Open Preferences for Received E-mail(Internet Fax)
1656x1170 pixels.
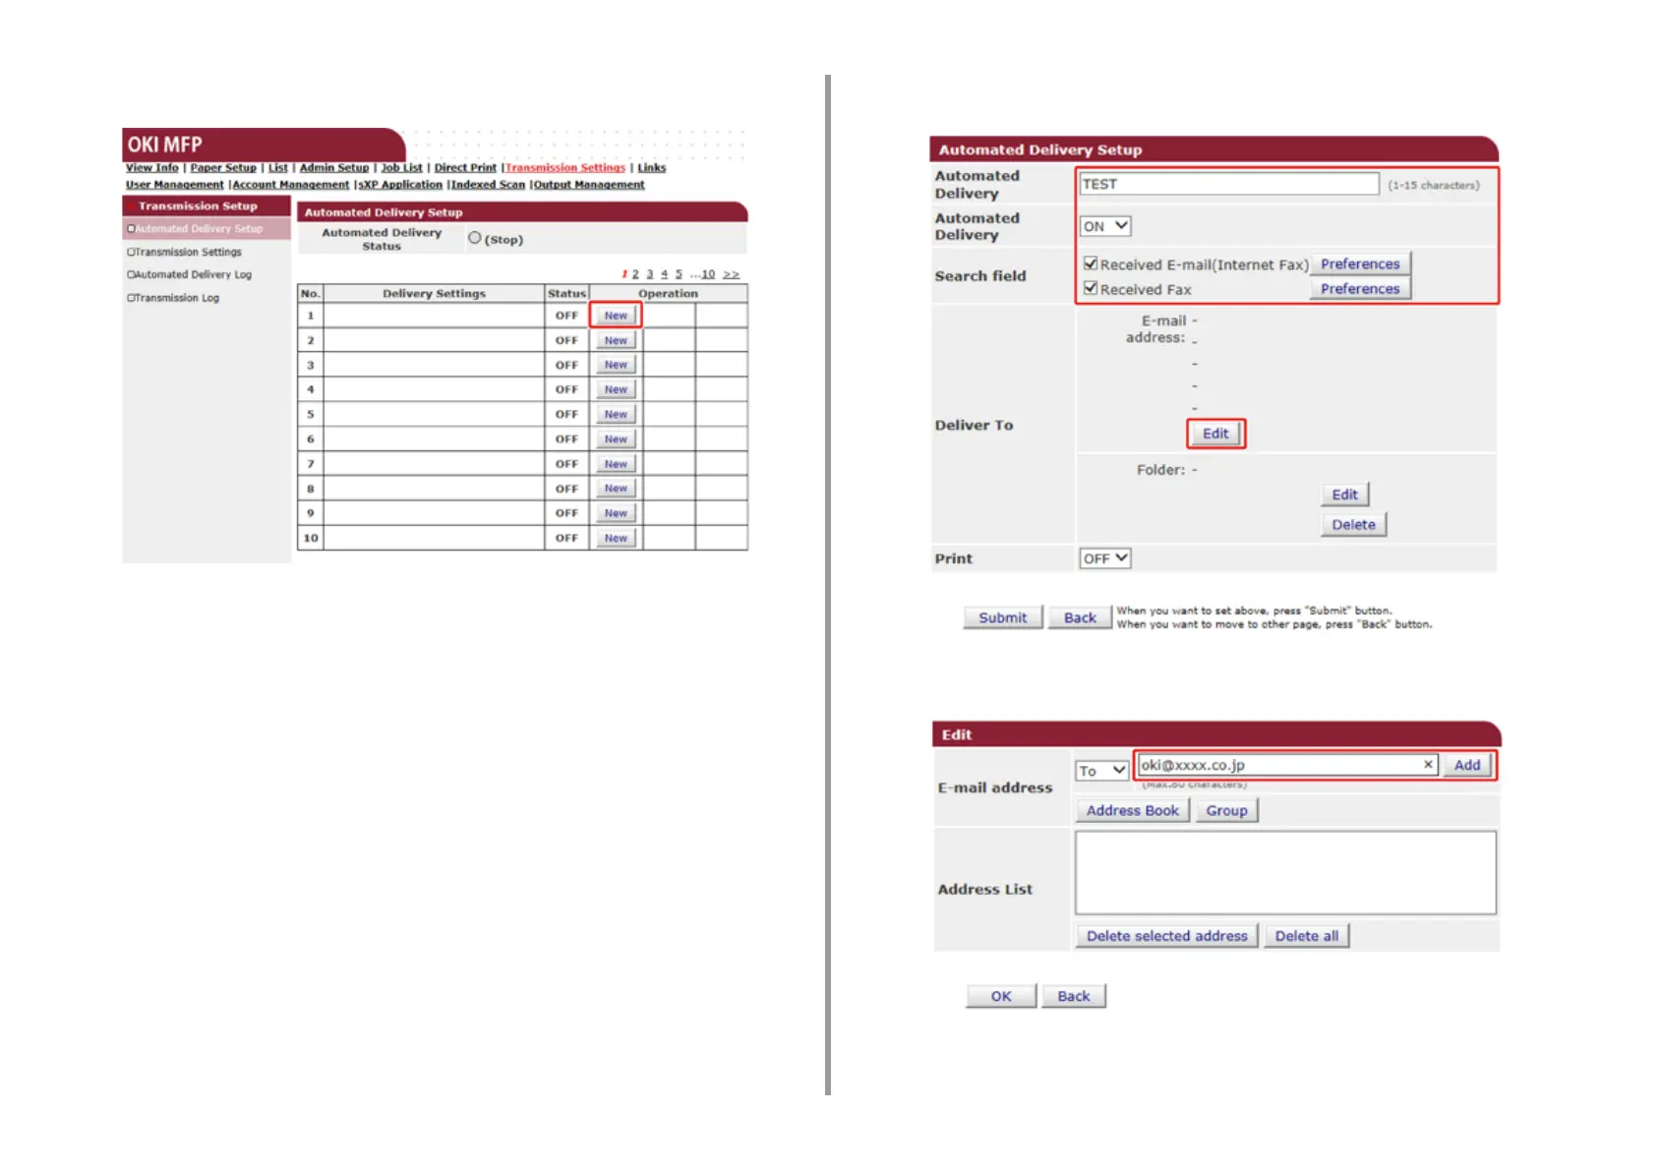click(x=1360, y=263)
